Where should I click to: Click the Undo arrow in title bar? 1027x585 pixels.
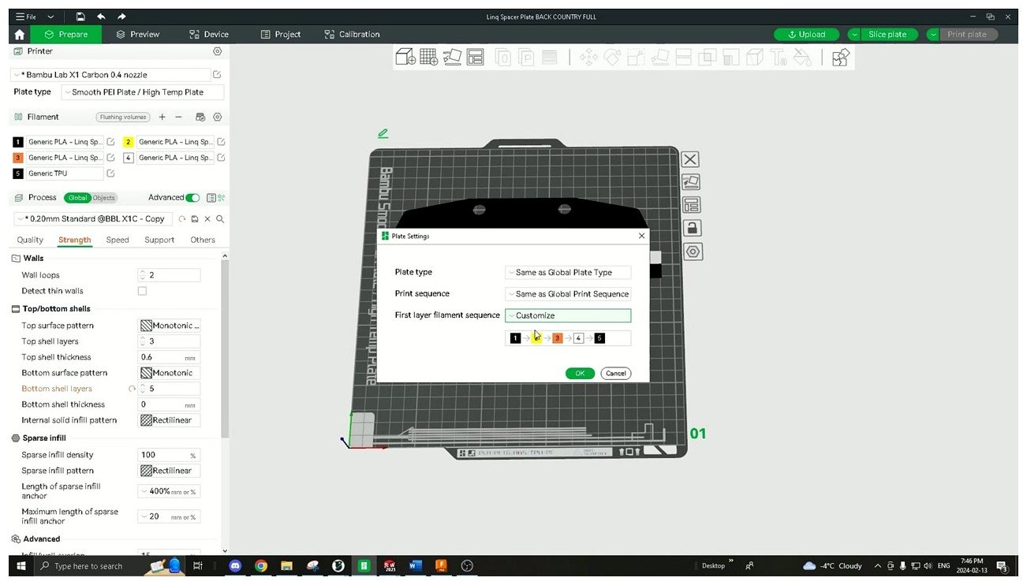(x=101, y=17)
